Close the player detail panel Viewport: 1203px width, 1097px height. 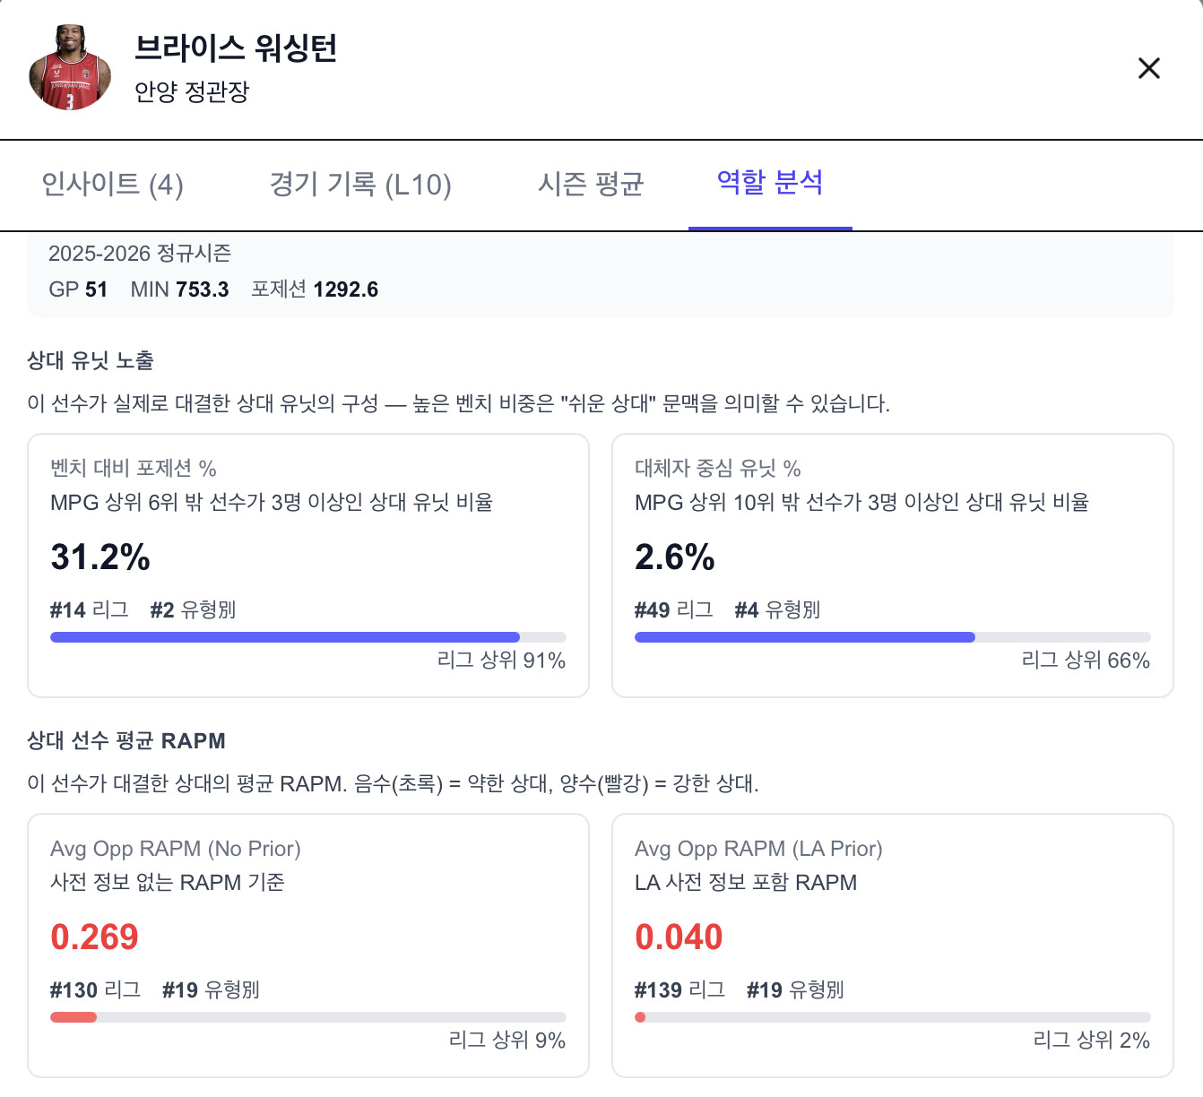tap(1148, 68)
